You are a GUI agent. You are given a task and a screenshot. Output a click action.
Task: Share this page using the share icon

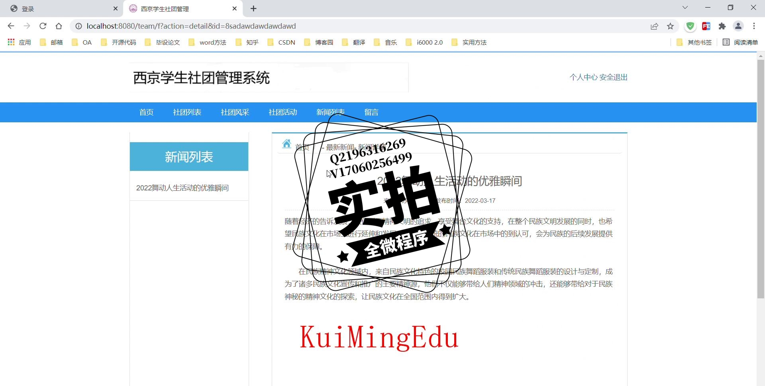click(x=654, y=26)
